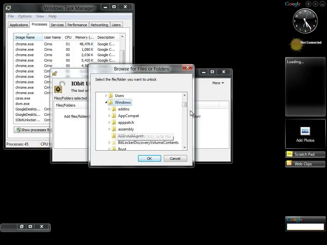This screenshot has height=245, width=327.
Task: Restore the minimized window at bottom left
Action: click(x=21, y=226)
